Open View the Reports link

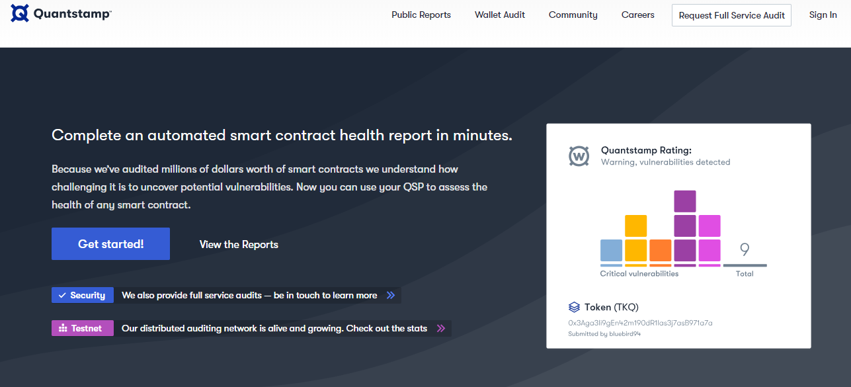click(239, 245)
